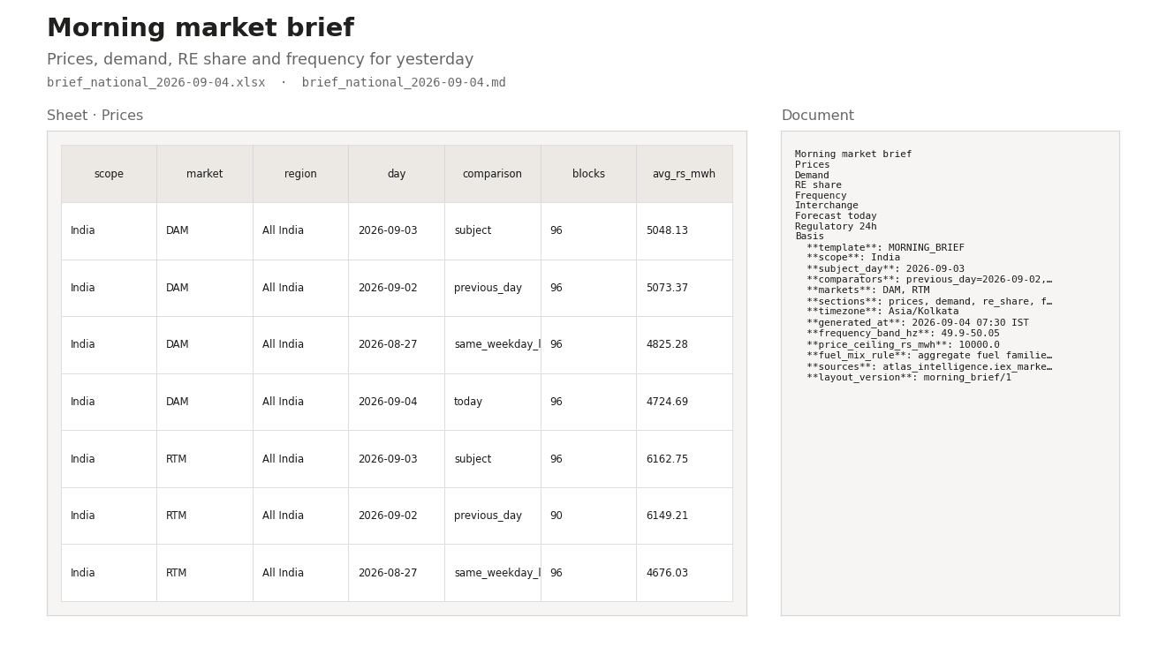Select the "blocks" column header
The height and width of the screenshot is (655, 1166).
(x=588, y=174)
